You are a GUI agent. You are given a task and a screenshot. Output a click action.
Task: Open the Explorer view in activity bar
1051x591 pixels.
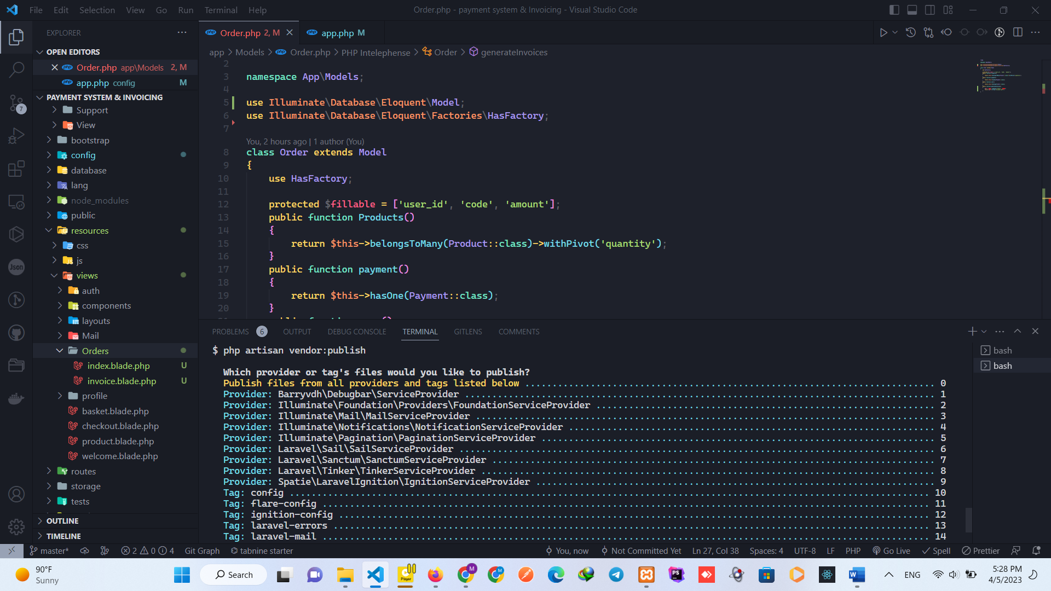(16, 37)
